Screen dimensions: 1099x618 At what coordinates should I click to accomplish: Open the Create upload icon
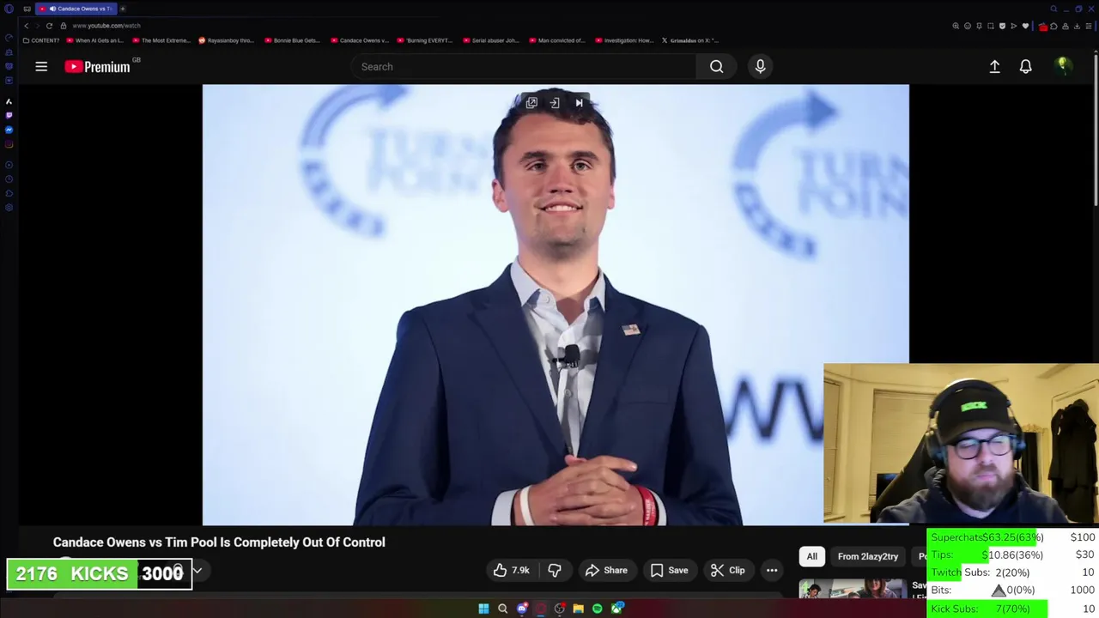[994, 66]
